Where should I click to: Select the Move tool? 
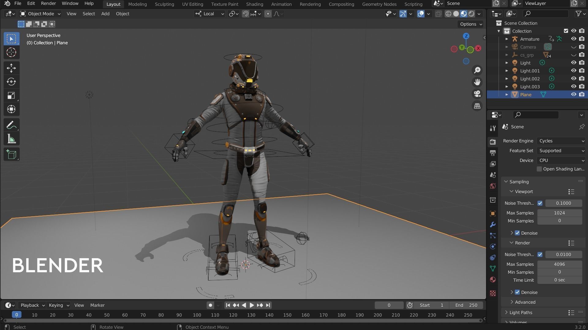point(11,68)
